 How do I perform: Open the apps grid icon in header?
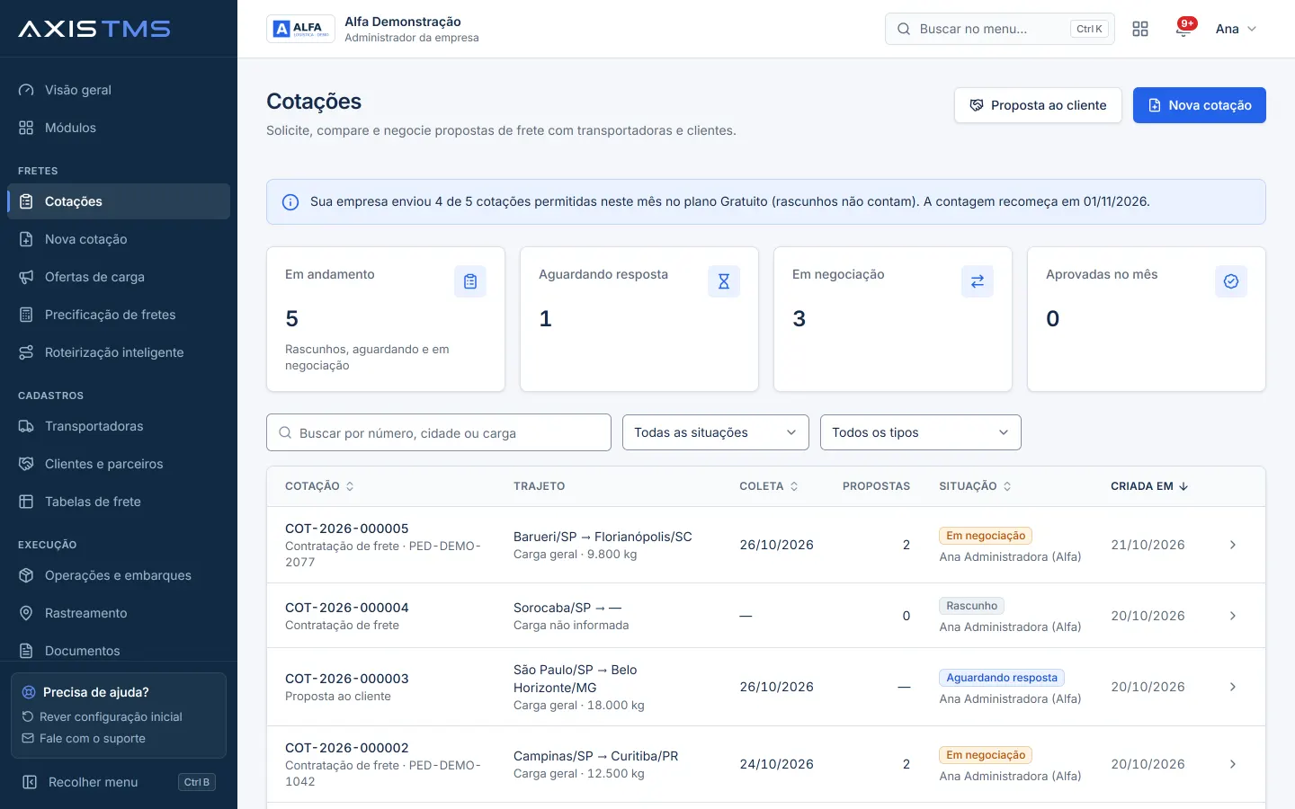point(1140,29)
